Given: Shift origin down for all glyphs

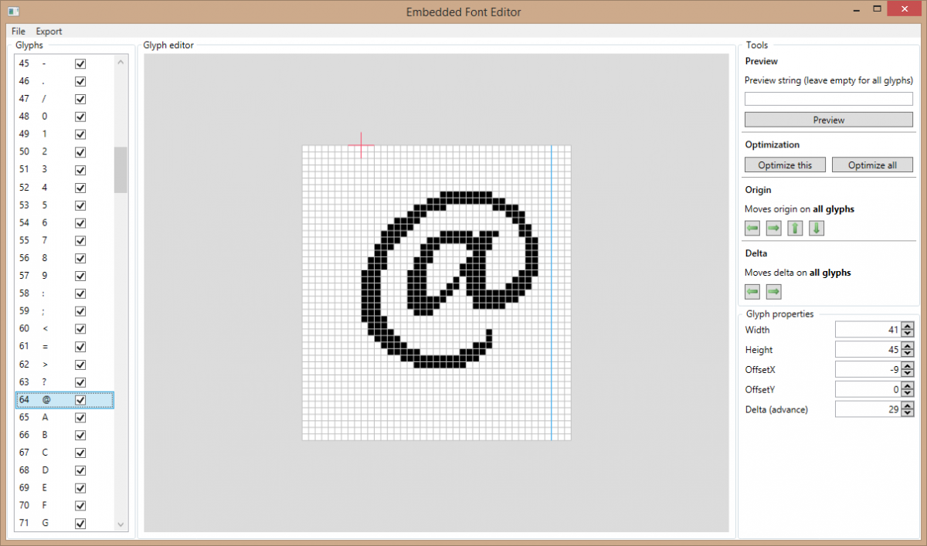Looking at the screenshot, I should point(817,228).
